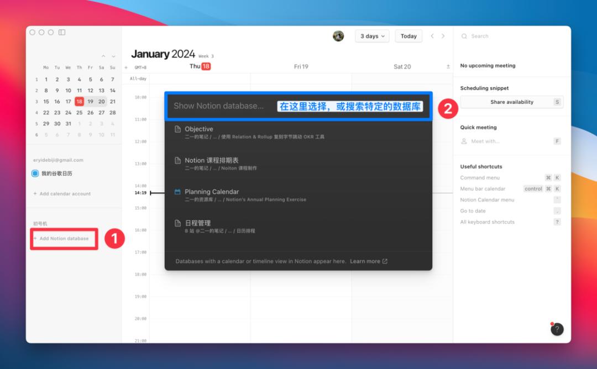This screenshot has width=597, height=369.
Task: Open Menu bar calendar shortcut
Action: 510,189
